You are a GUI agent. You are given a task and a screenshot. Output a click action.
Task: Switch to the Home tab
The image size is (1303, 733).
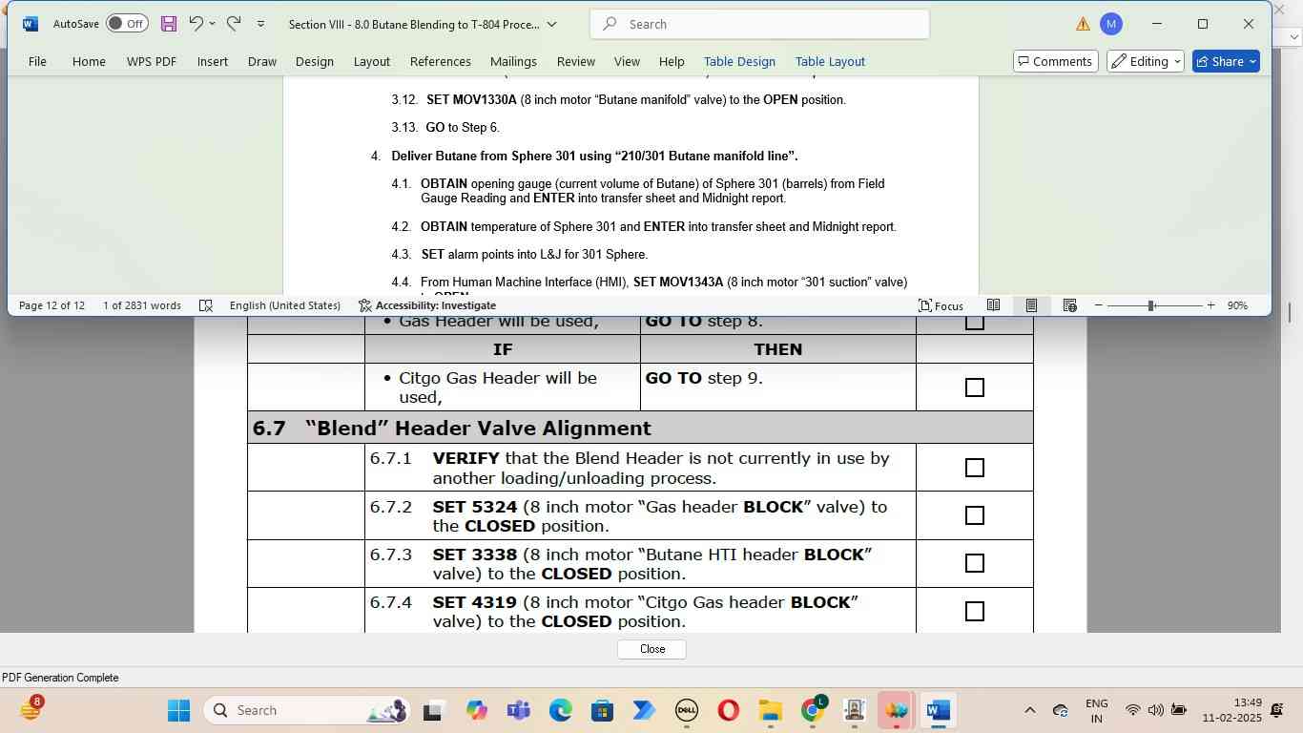click(x=89, y=61)
